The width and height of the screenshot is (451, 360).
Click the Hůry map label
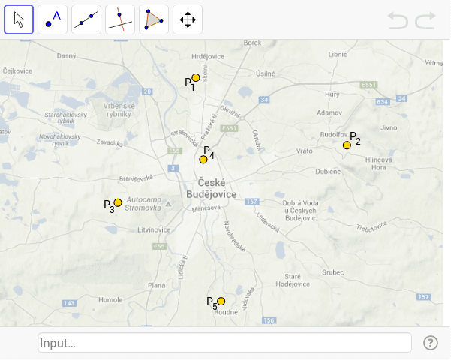click(332, 94)
